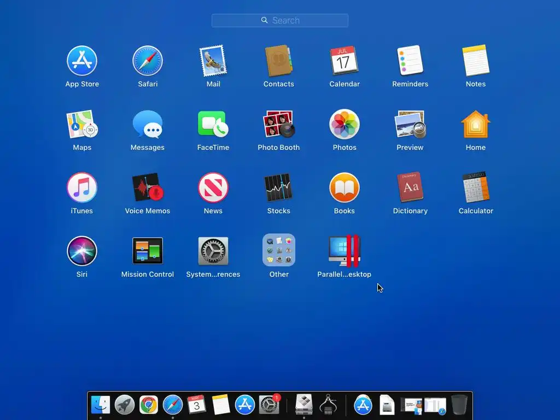Click the Launchpad rocket icon in the Dock
This screenshot has height=420, width=560.
point(125,405)
